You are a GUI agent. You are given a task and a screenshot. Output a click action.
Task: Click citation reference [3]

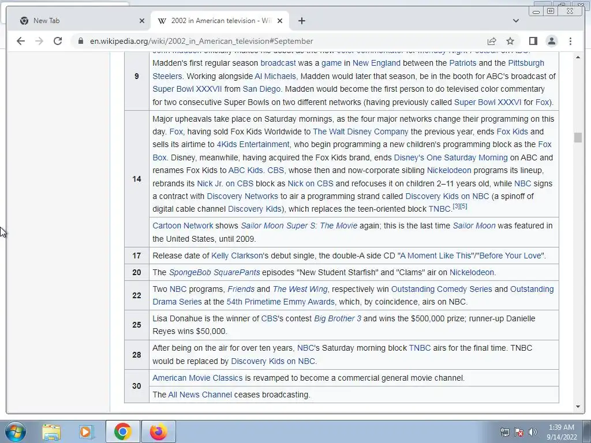[456, 206]
